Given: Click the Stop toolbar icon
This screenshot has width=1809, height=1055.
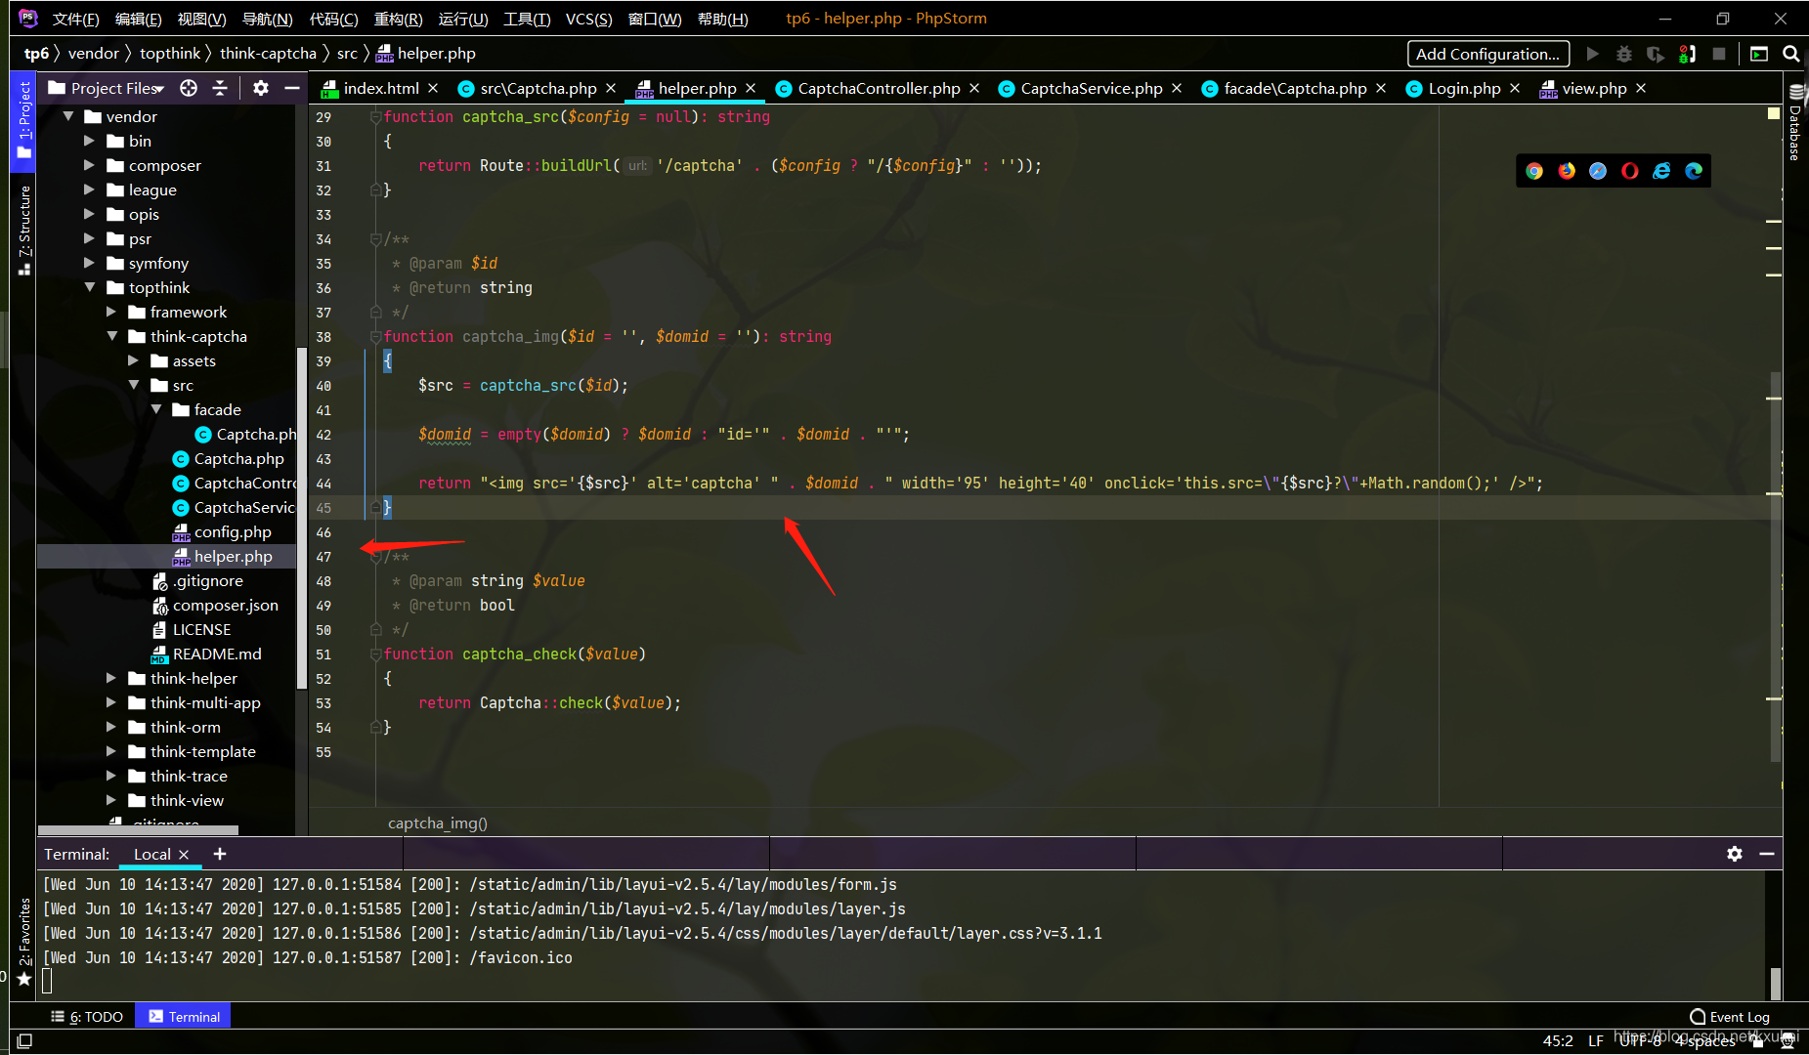Looking at the screenshot, I should (1719, 54).
